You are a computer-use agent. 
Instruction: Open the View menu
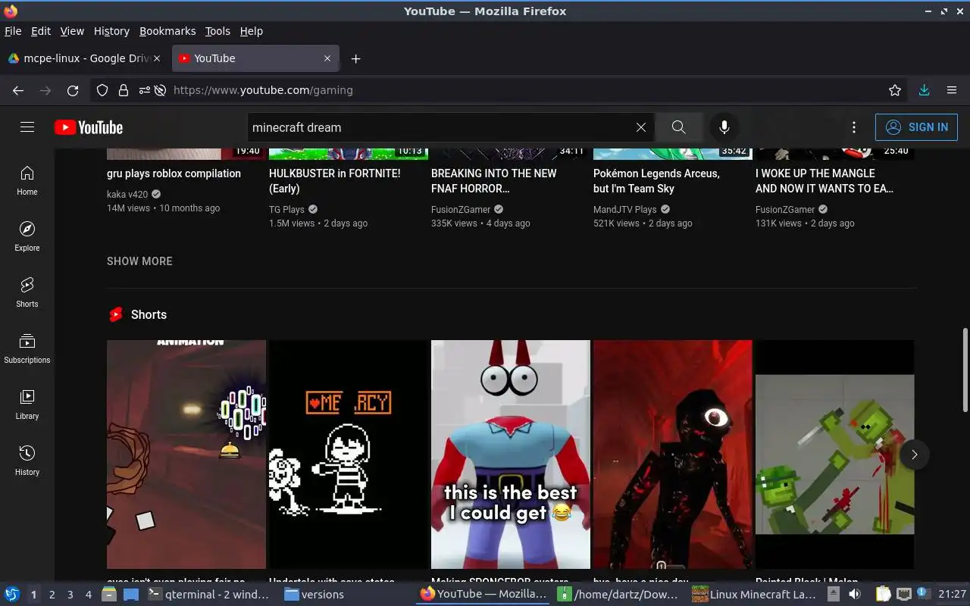click(x=72, y=31)
